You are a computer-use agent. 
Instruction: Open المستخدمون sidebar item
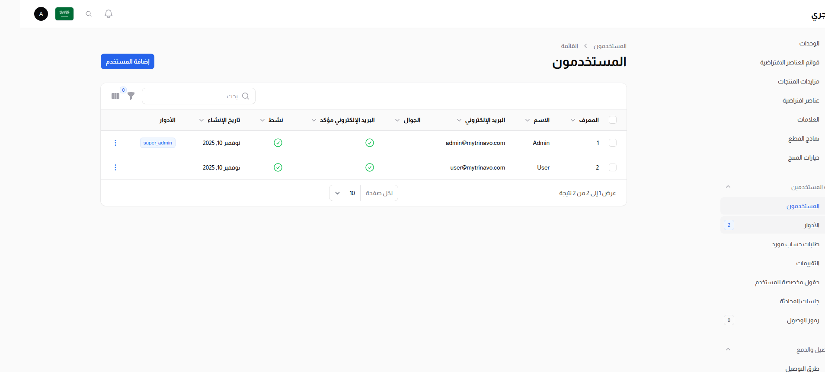(x=773, y=206)
